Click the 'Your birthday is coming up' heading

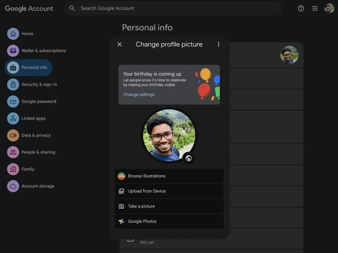(x=152, y=74)
